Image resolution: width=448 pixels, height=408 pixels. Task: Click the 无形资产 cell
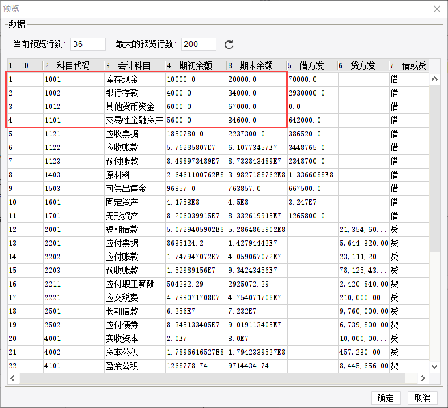[135, 216]
